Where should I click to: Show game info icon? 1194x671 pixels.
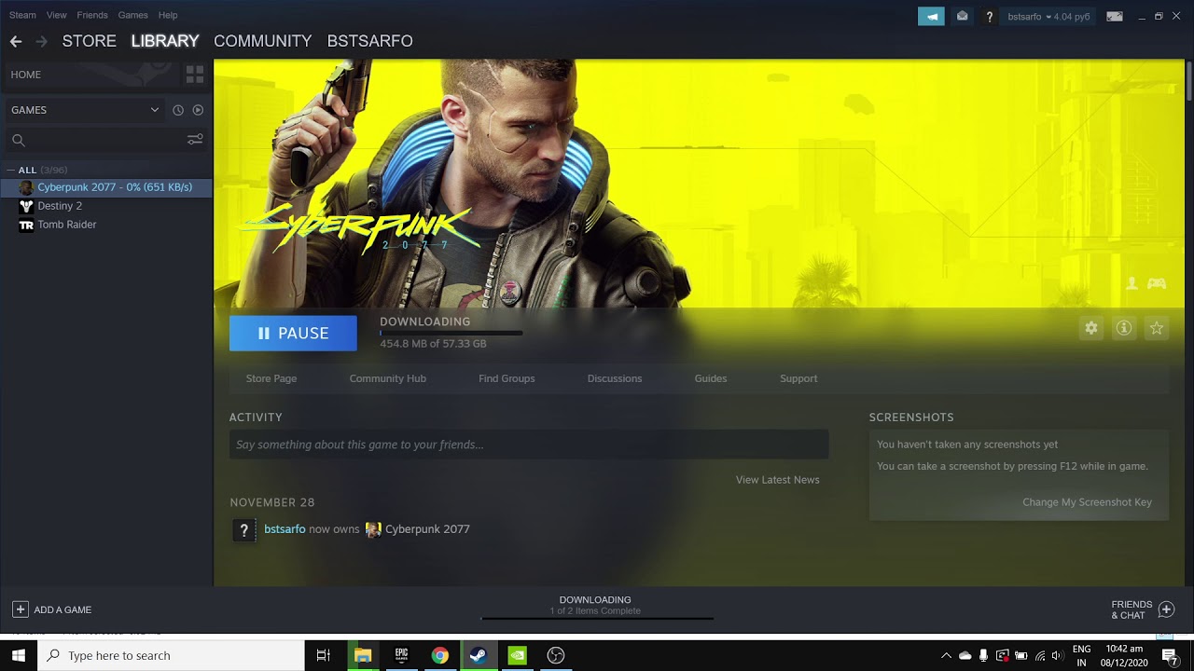pyautogui.click(x=1124, y=328)
